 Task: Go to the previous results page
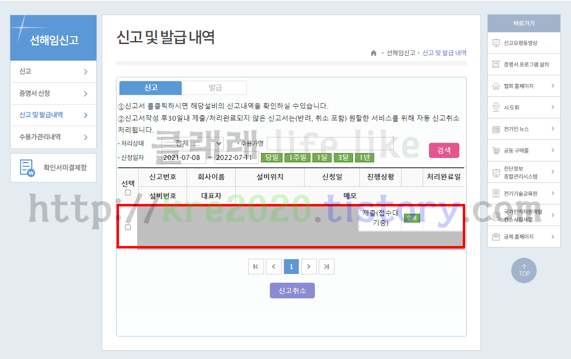[273, 267]
